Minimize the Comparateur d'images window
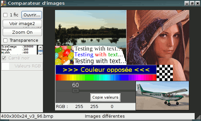201x121 pixels. click(187, 3)
